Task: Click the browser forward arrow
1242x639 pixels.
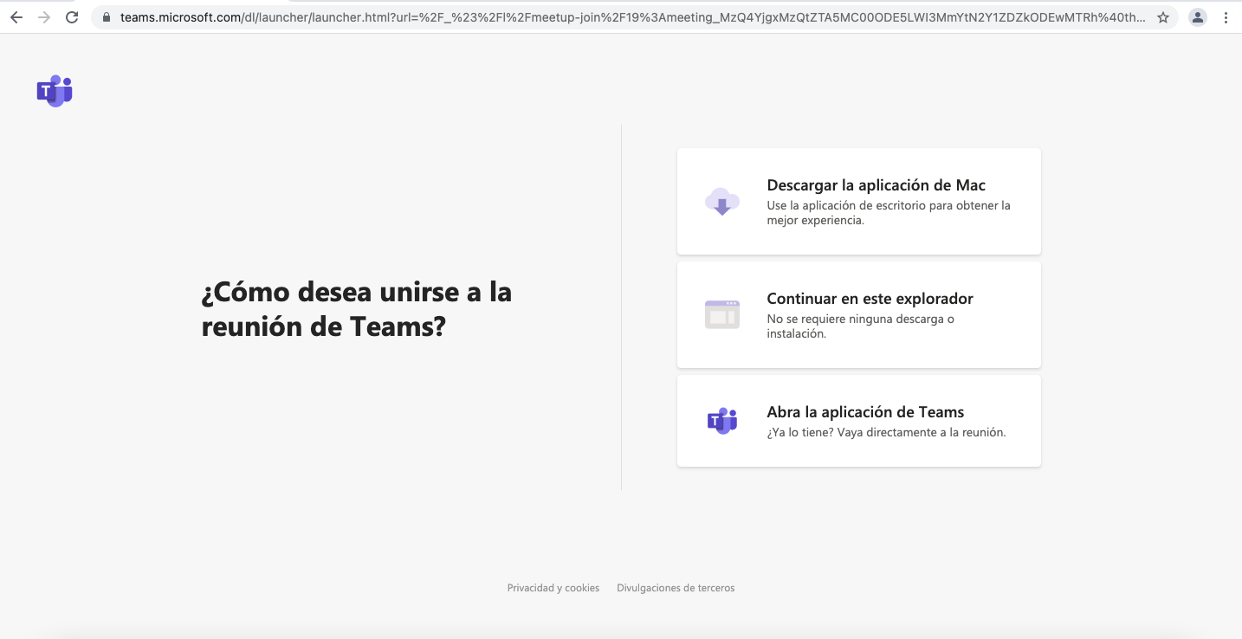Action: tap(44, 17)
